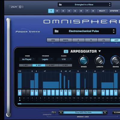
Task: Toggle arpeggiator step 22 button
Action: [x=107, y=93]
